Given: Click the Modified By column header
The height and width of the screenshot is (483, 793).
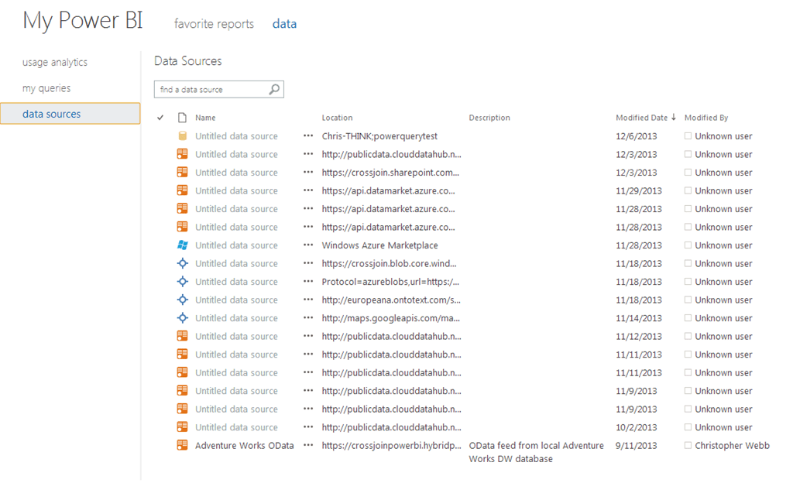Looking at the screenshot, I should tap(706, 118).
